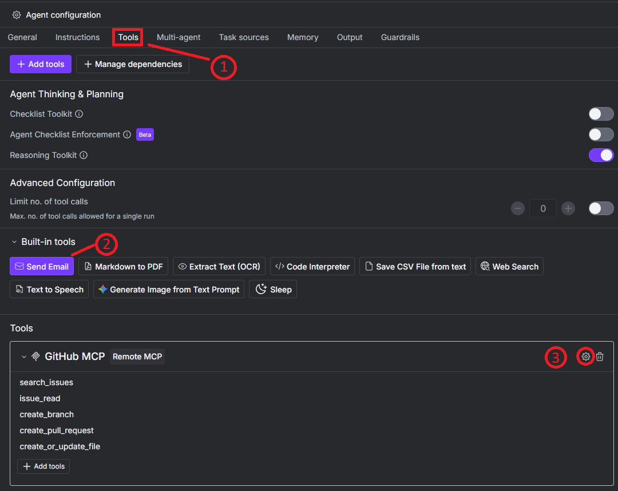Viewport: 618px width, 491px height.
Task: Enable the Web Search tool
Action: coord(509,266)
